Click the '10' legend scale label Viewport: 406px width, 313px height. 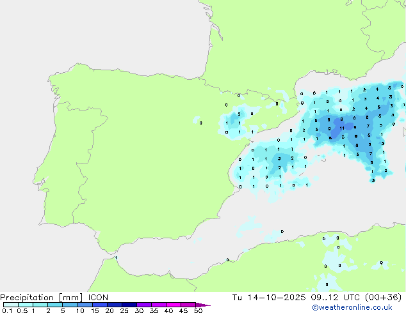pyautogui.click(x=80, y=310)
